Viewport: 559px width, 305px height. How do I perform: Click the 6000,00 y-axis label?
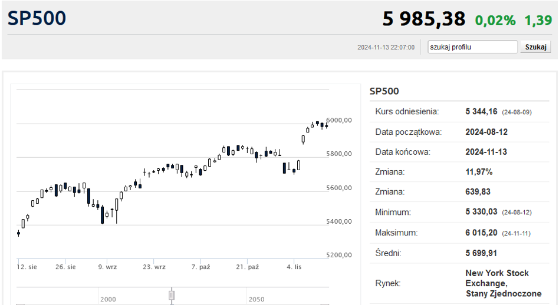[339, 120]
